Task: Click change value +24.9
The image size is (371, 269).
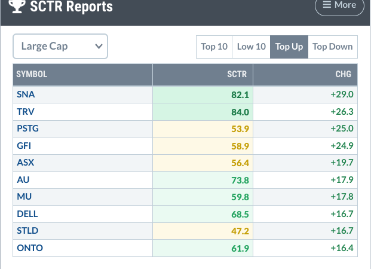Action: point(342,146)
